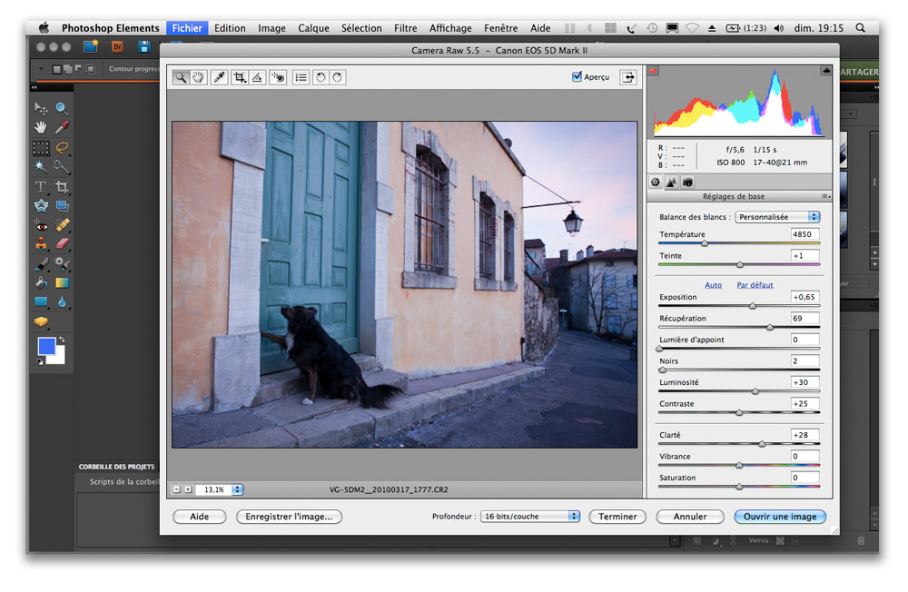908x592 pixels.
Task: Select the Magic Wand tool in the toolbox
Action: [x=41, y=167]
